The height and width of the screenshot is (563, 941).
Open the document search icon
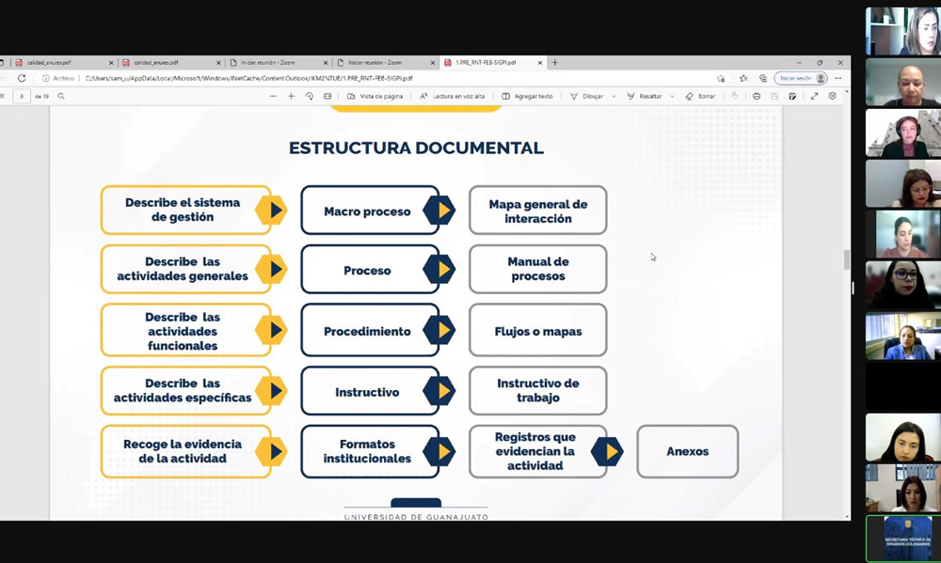(61, 96)
